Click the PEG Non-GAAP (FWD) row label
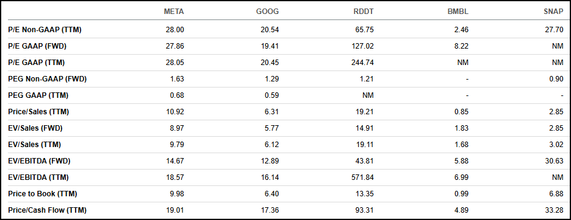Screen dimensions: 571x220 pyautogui.click(x=48, y=79)
